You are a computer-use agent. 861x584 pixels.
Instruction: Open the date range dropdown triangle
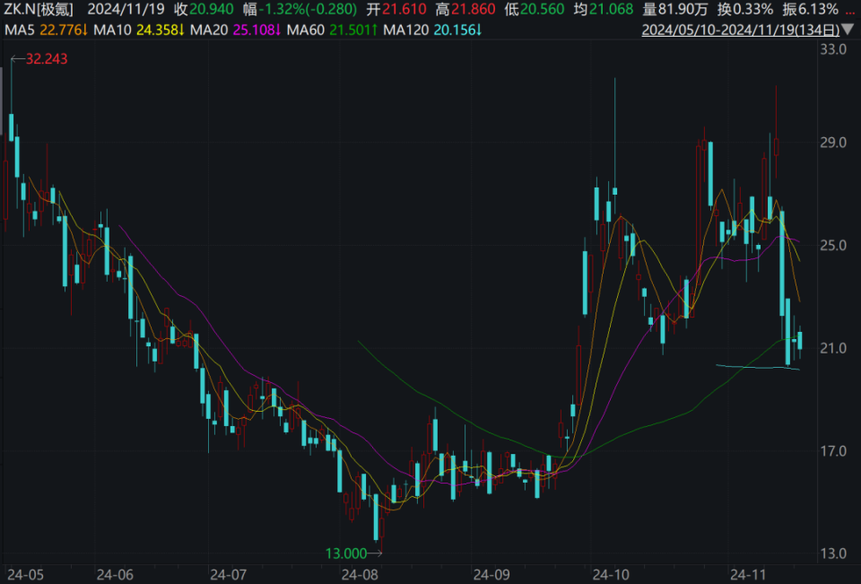(x=848, y=30)
